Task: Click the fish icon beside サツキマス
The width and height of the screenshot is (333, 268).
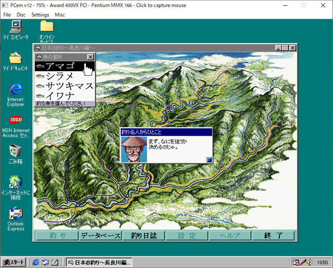Action: pyautogui.click(x=40, y=86)
